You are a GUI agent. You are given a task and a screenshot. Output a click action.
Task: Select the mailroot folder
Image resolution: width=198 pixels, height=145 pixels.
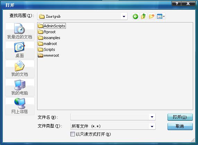coord(48,44)
